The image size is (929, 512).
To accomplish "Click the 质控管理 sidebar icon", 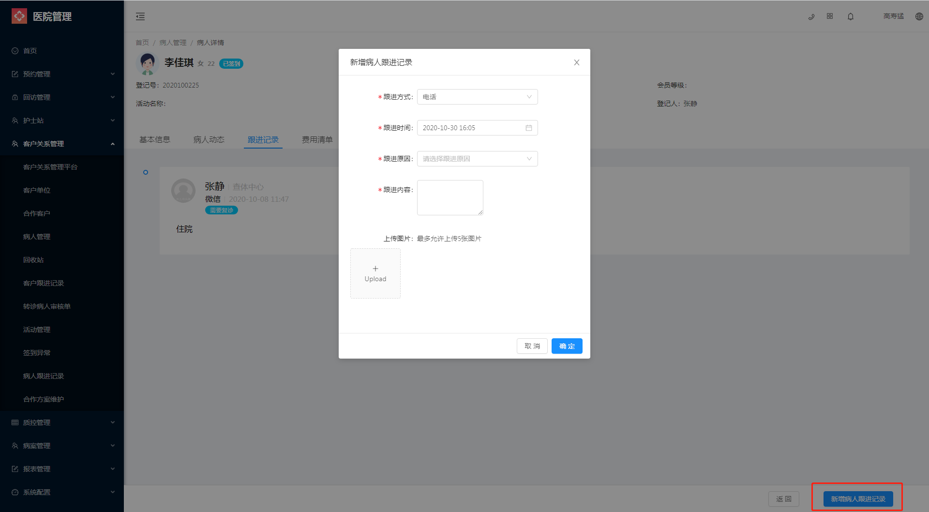I will 15,422.
